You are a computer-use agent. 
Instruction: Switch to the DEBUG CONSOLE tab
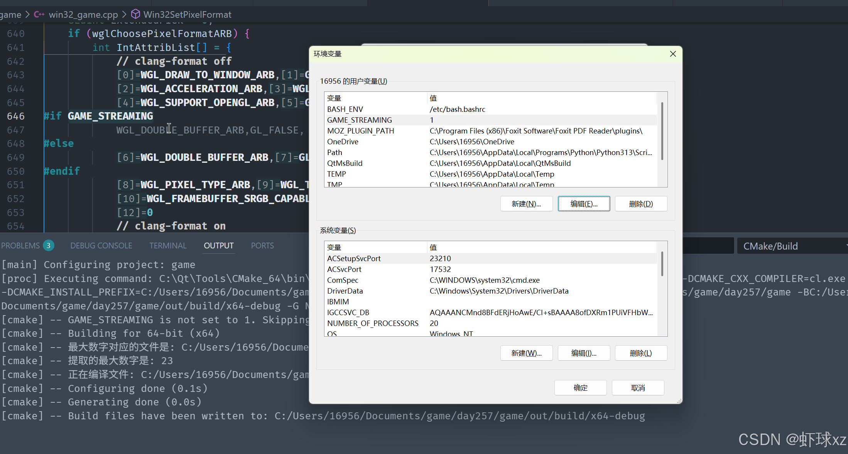[101, 246]
